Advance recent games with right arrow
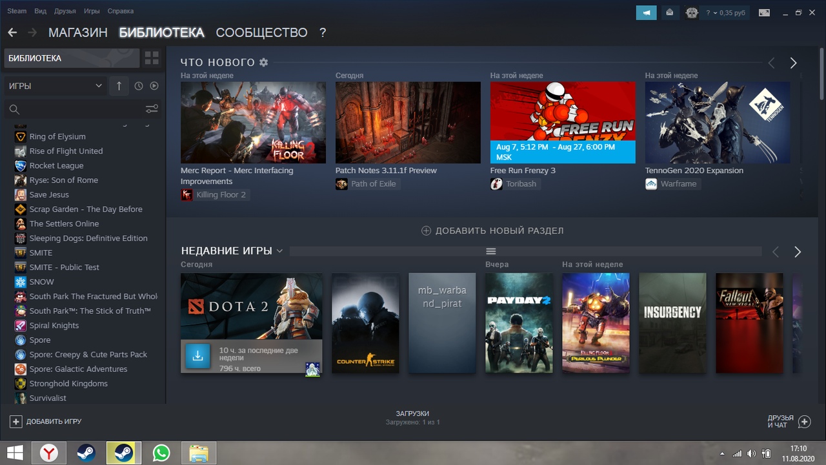 click(798, 252)
